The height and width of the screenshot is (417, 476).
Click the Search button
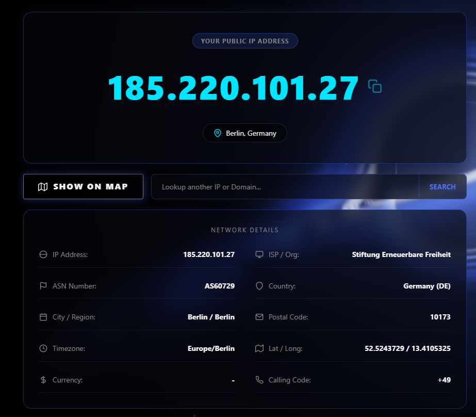(x=442, y=187)
